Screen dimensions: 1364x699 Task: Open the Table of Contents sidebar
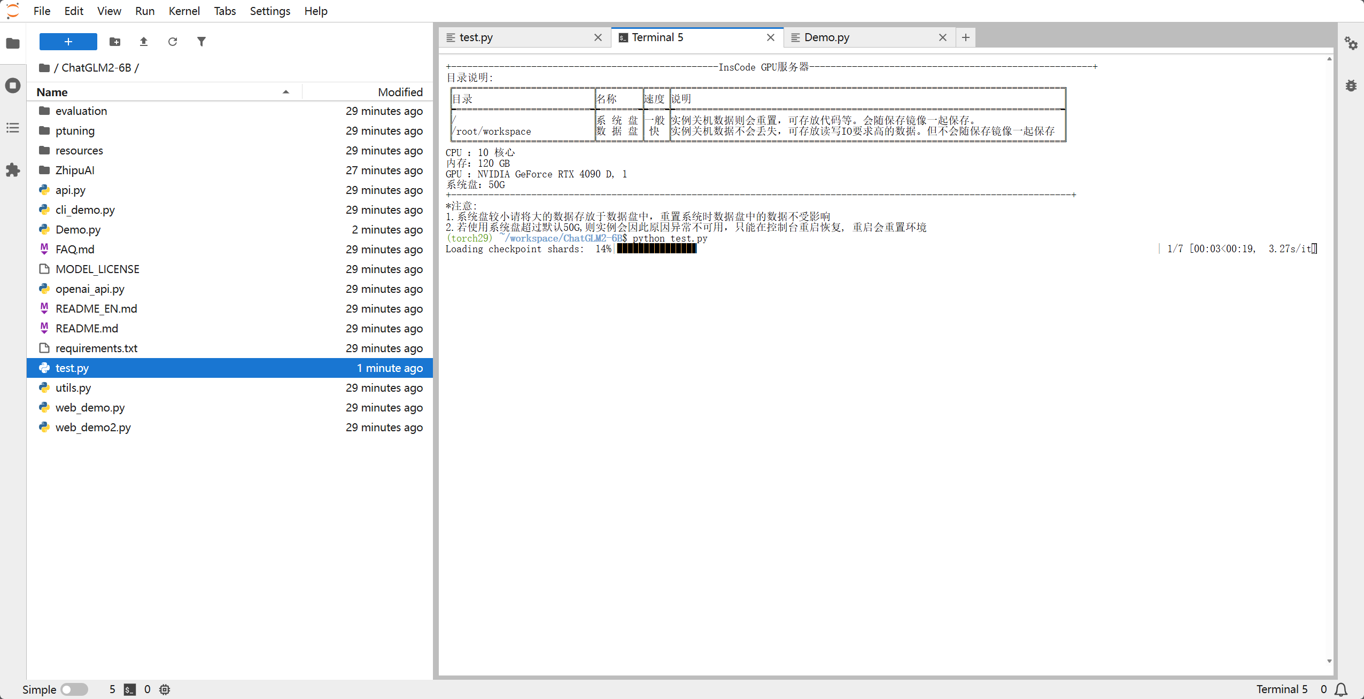click(13, 128)
